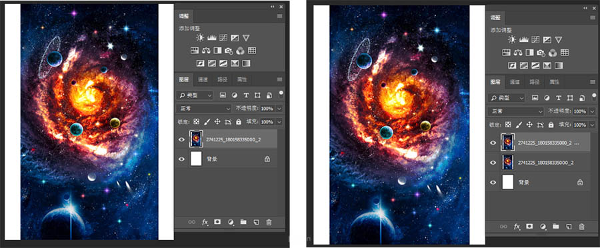600x248 pixels.
Task: Select 调整 tab in left screenshot
Action: [x=184, y=16]
